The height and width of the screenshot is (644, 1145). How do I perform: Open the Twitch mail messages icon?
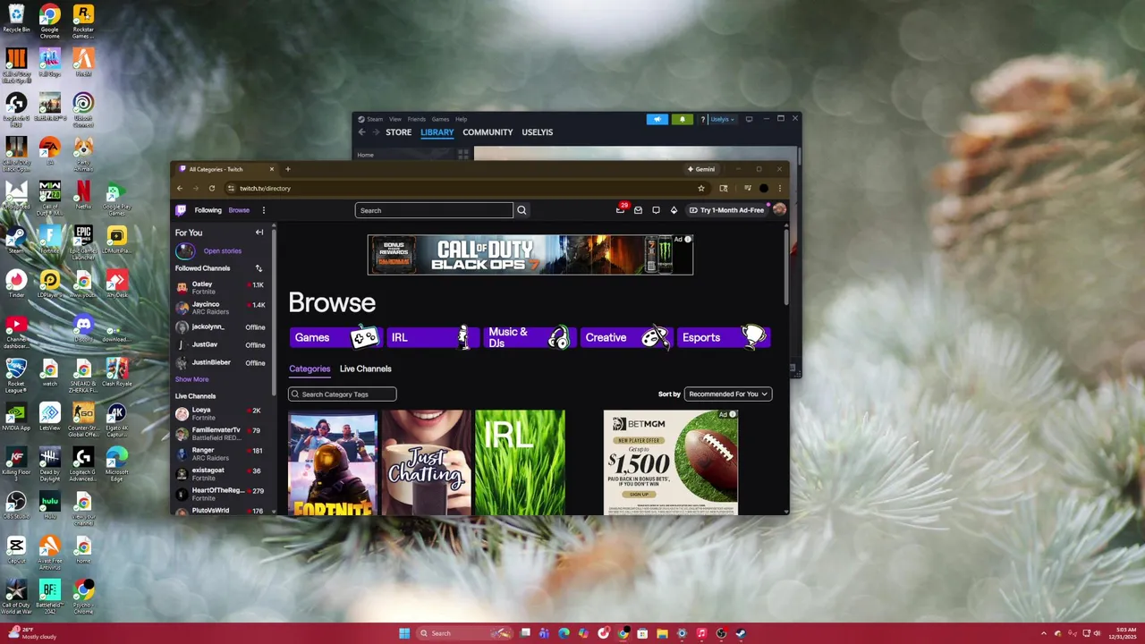[x=638, y=210]
